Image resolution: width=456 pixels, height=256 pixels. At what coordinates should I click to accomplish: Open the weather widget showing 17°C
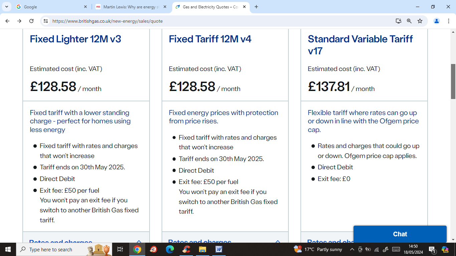coord(318,249)
